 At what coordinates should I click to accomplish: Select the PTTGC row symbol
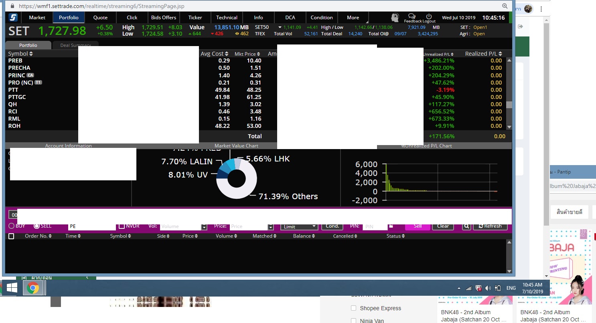17,97
